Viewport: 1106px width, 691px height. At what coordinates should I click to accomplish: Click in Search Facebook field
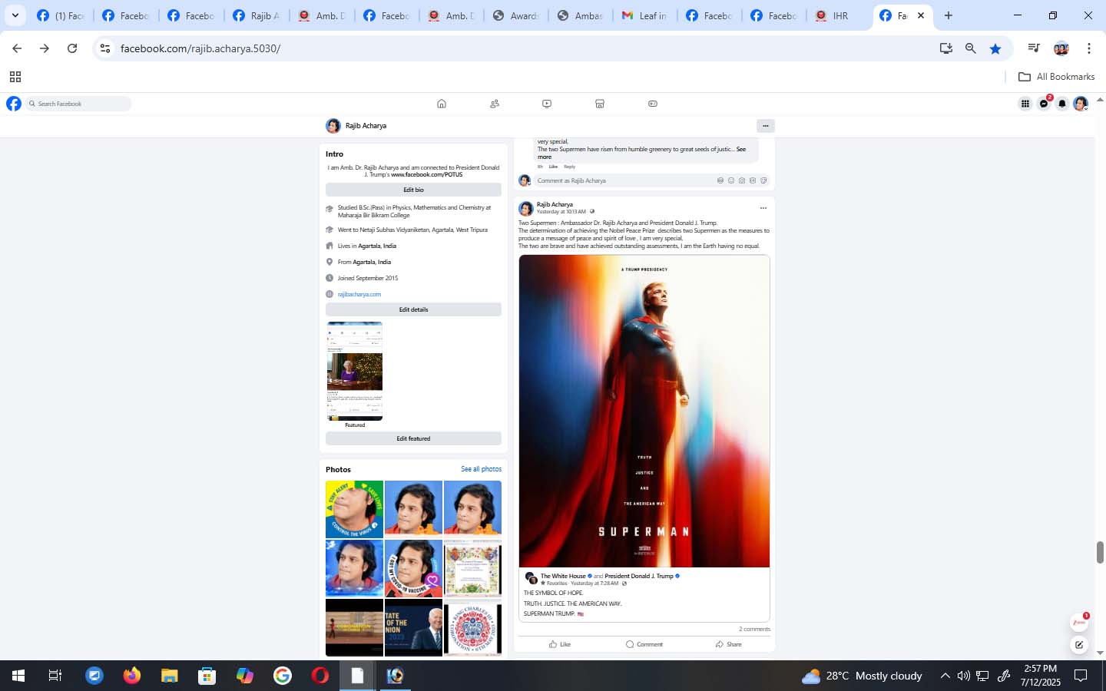[78, 104]
